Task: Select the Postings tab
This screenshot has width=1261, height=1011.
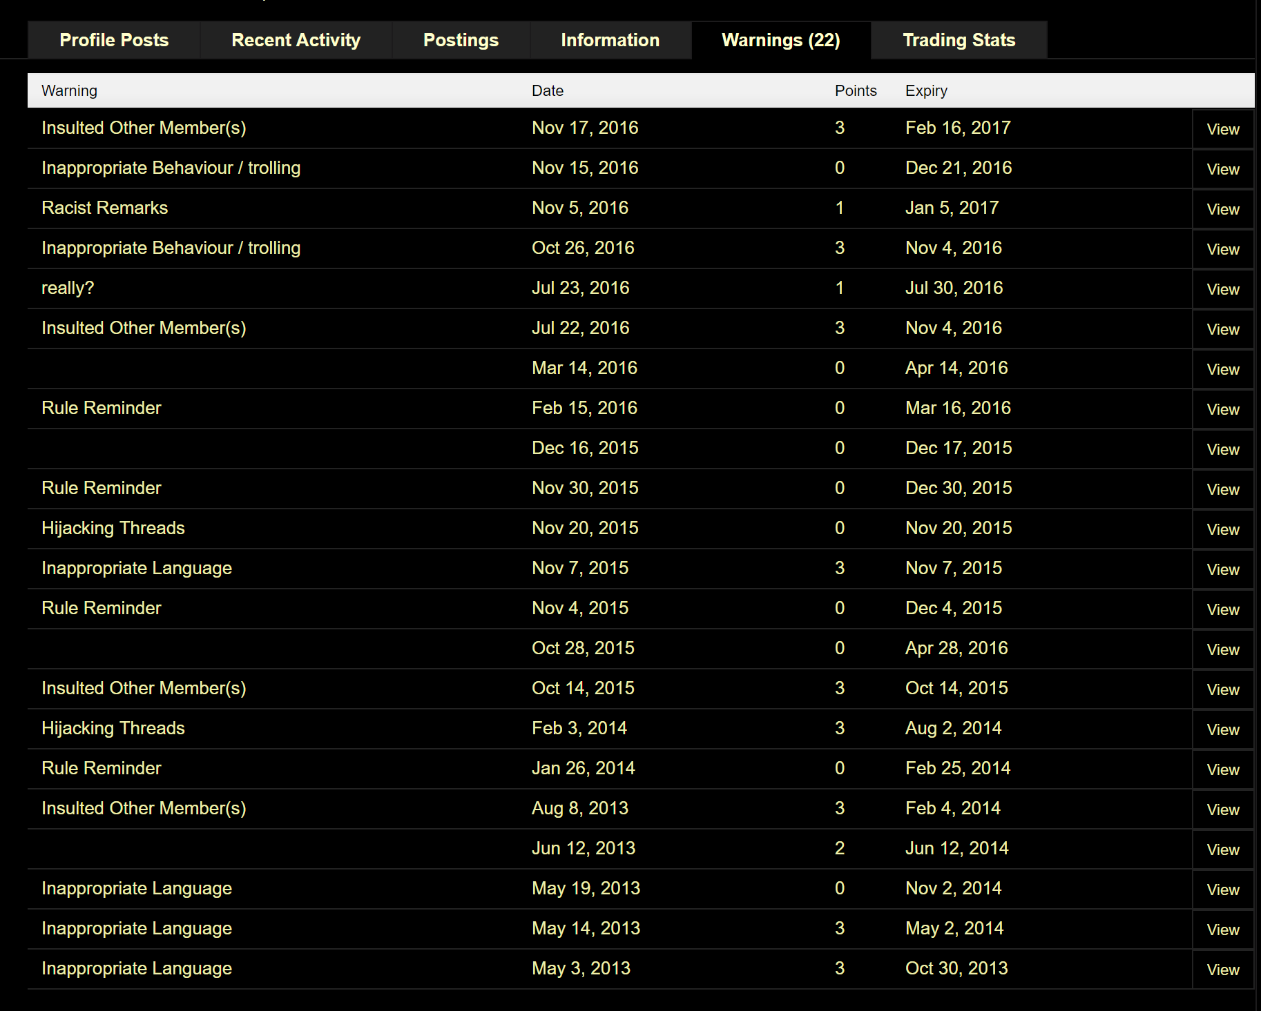Action: coord(461,40)
